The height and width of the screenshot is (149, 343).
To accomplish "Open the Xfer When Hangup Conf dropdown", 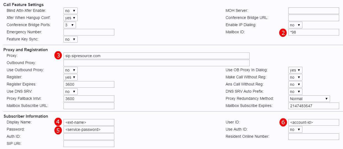I will [x=70, y=18].
